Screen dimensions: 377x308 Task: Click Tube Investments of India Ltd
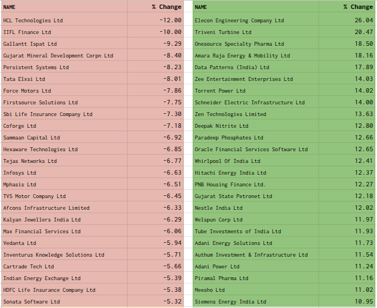click(256, 232)
